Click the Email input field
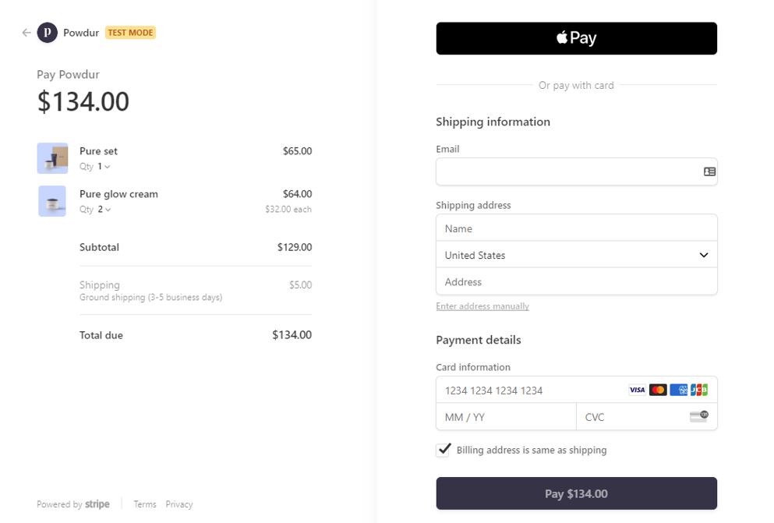Viewport: 774px width, 523px height. point(567,171)
